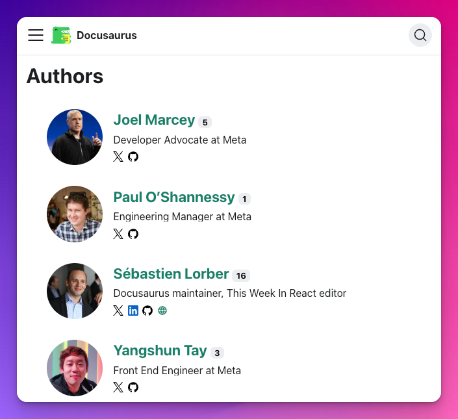
Task: Open Sébastien Lorber's GitHub icon
Action: pyautogui.click(x=147, y=311)
